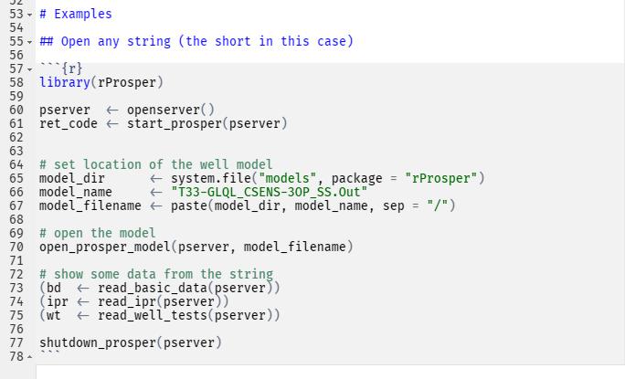The width and height of the screenshot is (625, 379).
Task: Click the '# Examples' heading text
Action: tap(75, 14)
